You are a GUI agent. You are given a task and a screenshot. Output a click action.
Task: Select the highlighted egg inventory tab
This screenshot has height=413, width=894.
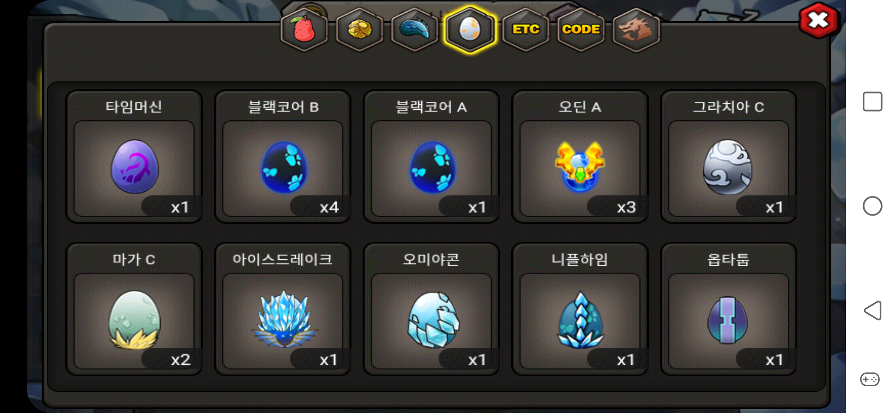pos(470,29)
